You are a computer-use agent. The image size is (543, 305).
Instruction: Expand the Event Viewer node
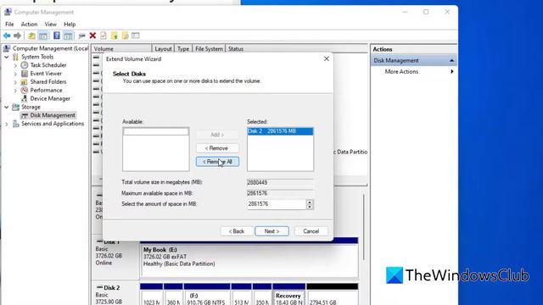[15, 74]
